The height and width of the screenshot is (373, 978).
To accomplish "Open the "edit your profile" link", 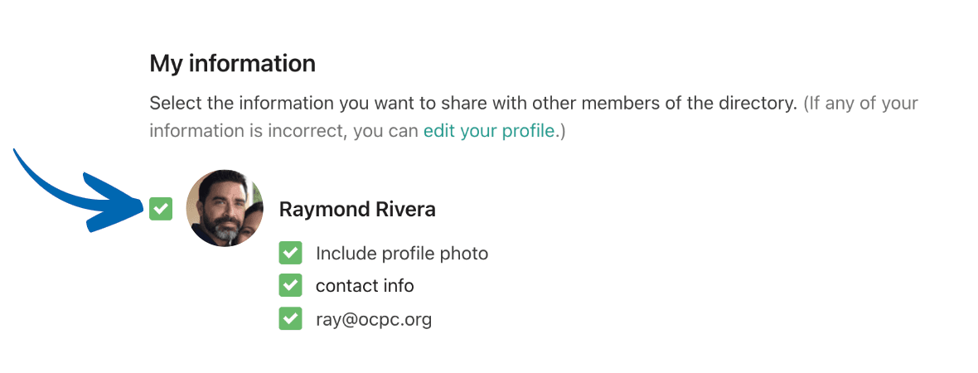I will coord(488,131).
